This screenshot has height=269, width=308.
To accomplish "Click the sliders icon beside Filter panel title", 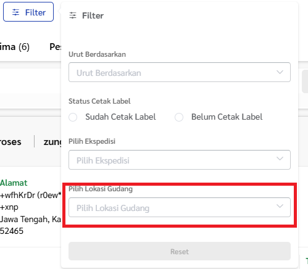I will pos(73,15).
